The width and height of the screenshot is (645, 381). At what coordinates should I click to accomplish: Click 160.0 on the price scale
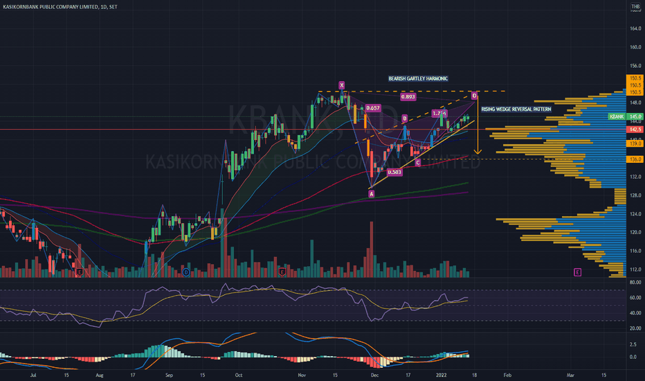[x=635, y=47]
